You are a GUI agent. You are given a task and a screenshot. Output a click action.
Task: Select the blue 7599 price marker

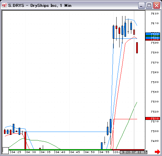tap(153, 34)
